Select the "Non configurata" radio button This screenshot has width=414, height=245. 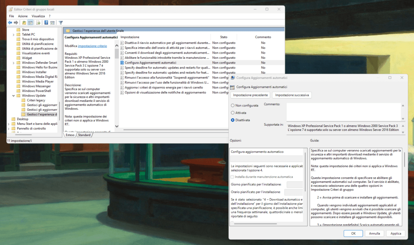[232, 106]
